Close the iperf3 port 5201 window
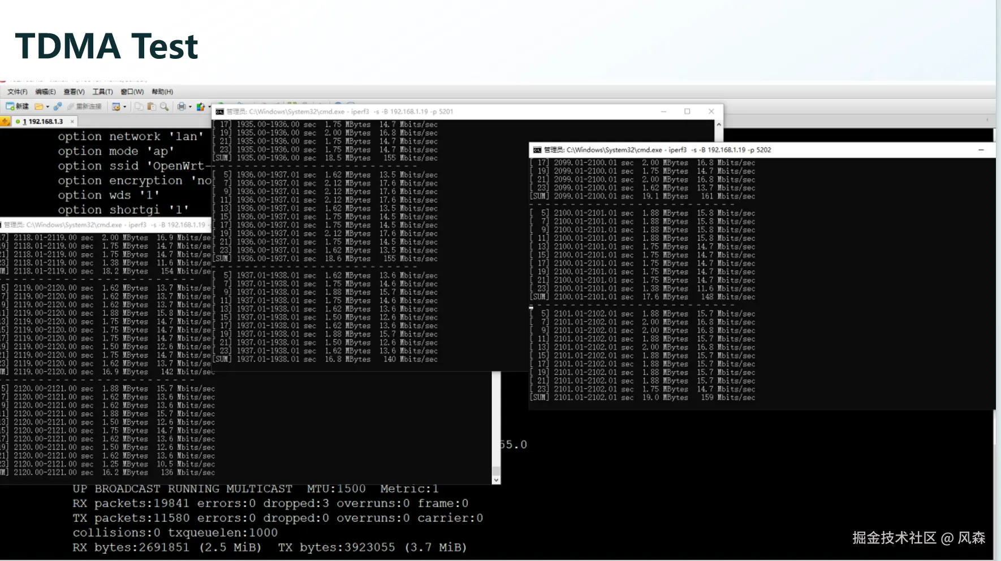The width and height of the screenshot is (1001, 561). pos(711,111)
